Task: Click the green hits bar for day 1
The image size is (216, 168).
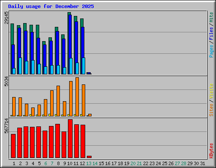Action: (12, 34)
